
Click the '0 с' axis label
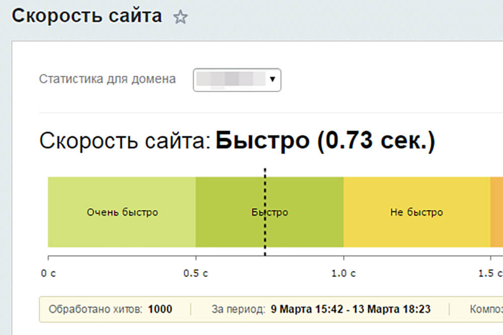pyautogui.click(x=48, y=273)
